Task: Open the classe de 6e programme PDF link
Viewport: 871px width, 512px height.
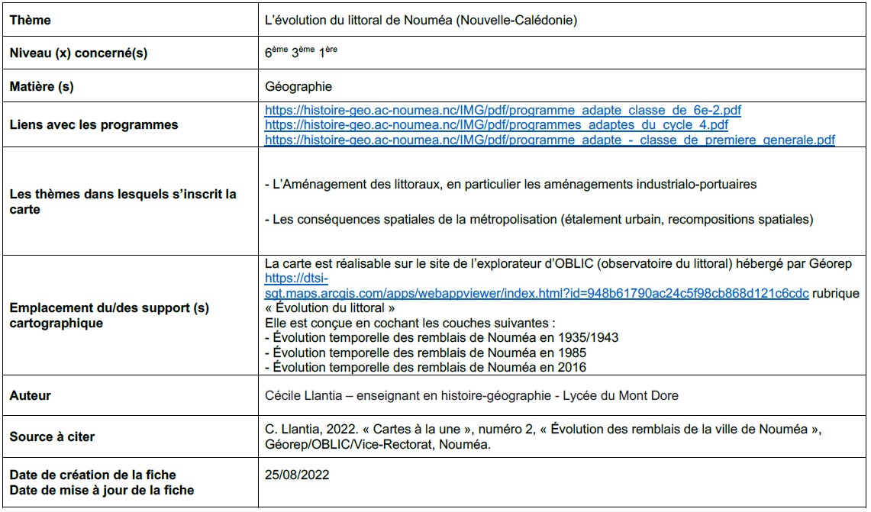Action: coord(502,111)
